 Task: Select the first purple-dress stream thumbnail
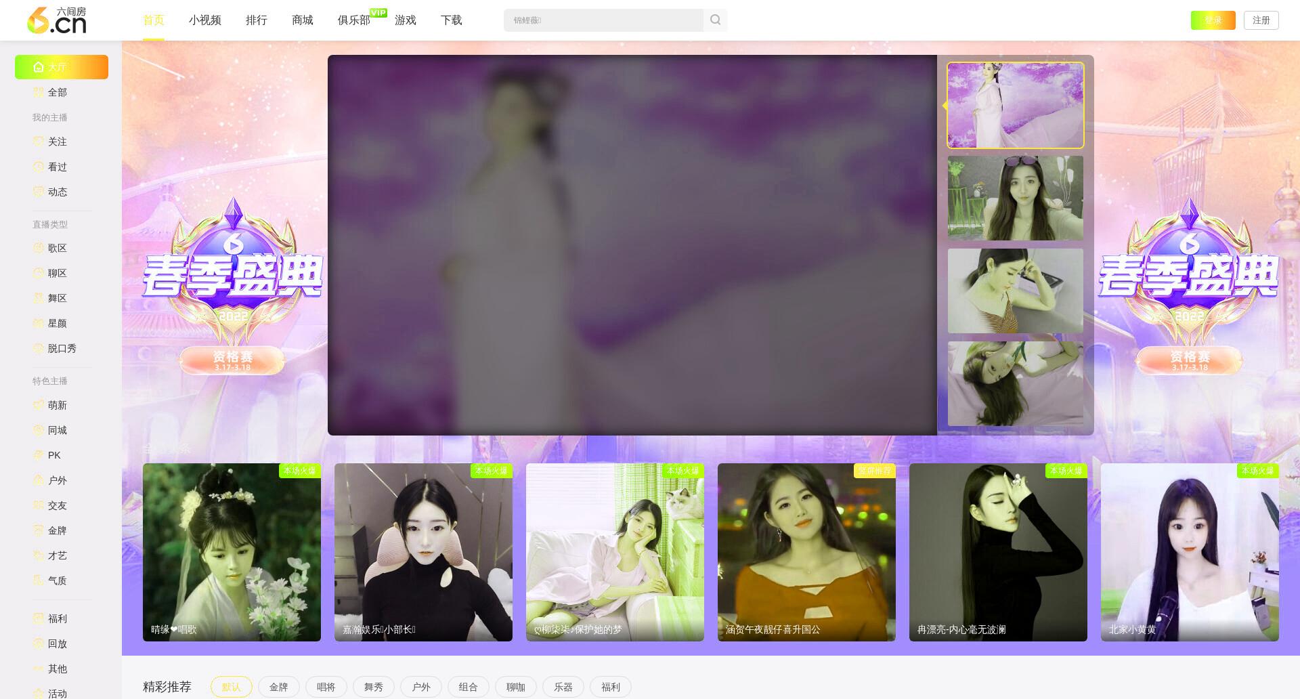coord(1016,106)
